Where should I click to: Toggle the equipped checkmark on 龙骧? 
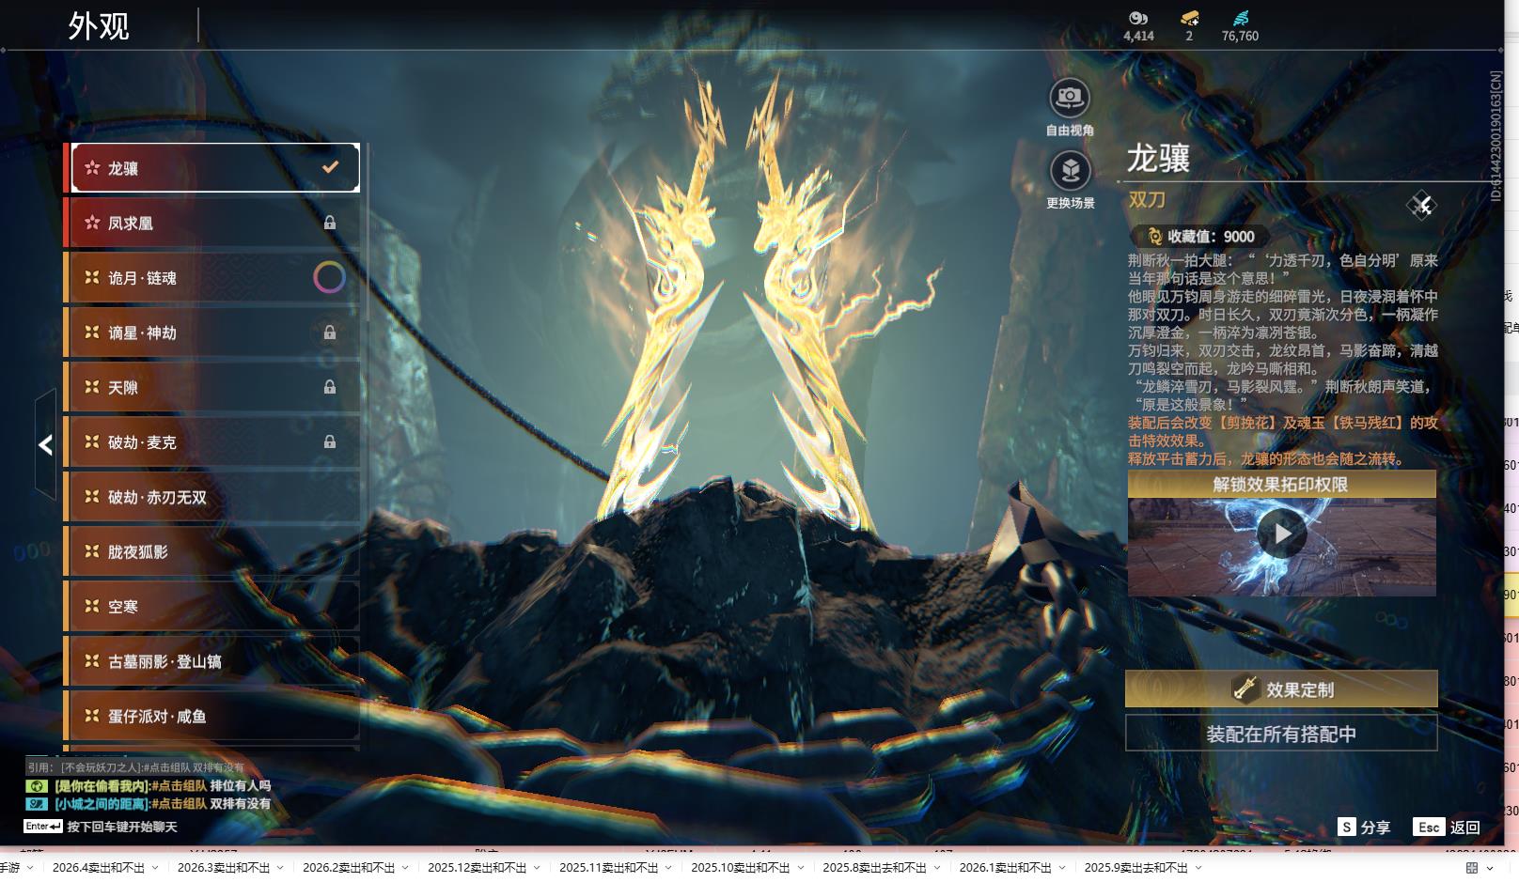[x=330, y=167]
